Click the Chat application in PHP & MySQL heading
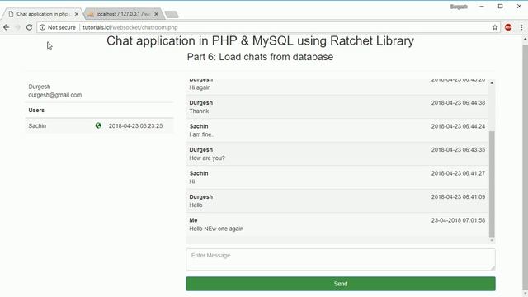Image resolution: width=528 pixels, height=297 pixels. [260, 40]
